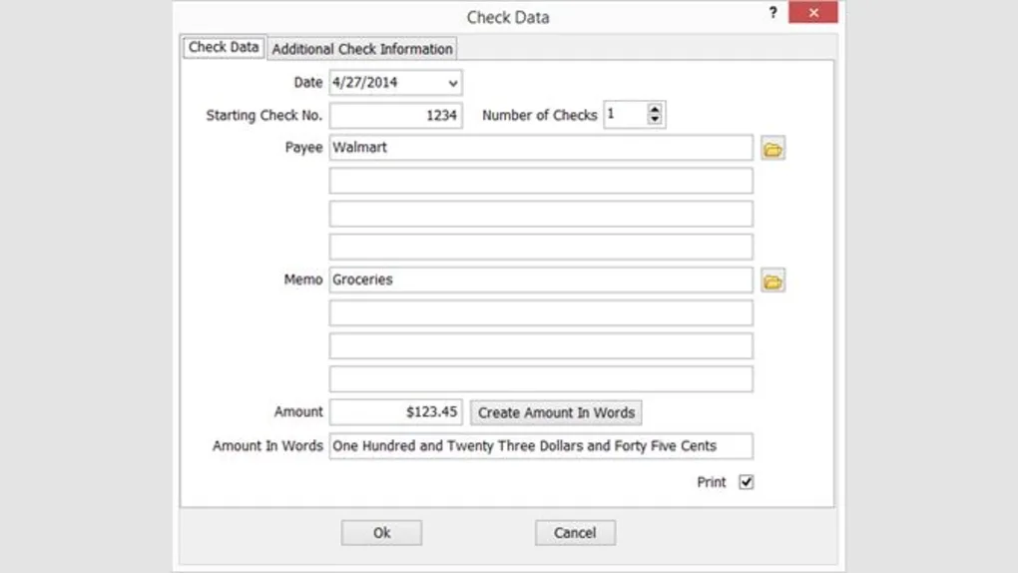Click the Amount In Words label
The image size is (1018, 573).
[267, 445]
